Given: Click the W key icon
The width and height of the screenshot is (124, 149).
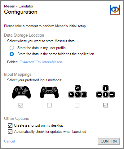Looking at the screenshot, I should pyautogui.click(x=77, y=88).
